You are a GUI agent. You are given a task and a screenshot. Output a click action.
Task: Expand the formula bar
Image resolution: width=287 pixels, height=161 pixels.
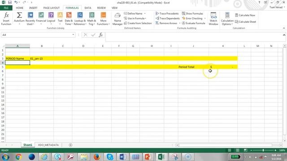[x=284, y=35]
